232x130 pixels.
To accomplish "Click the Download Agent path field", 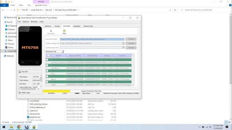I will [x=92, y=39].
